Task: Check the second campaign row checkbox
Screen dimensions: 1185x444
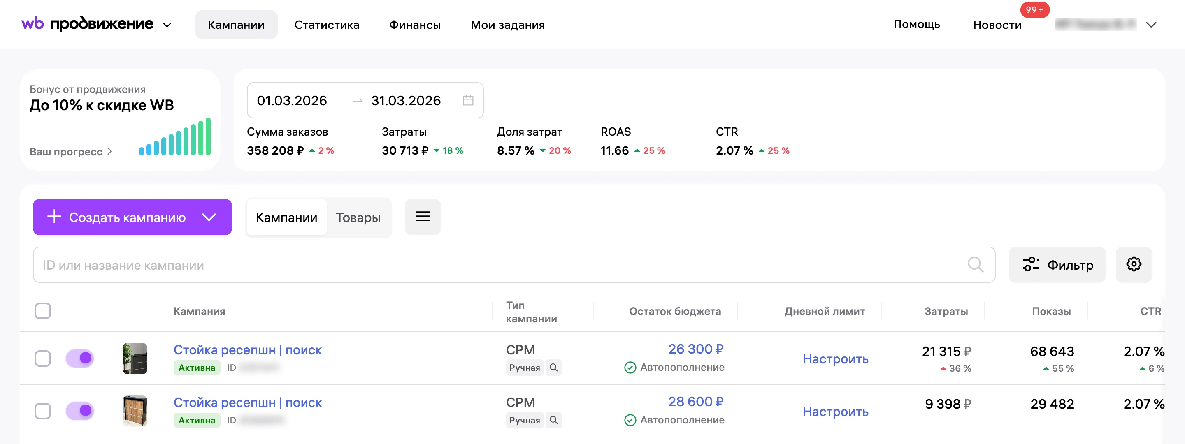Action: click(x=43, y=411)
